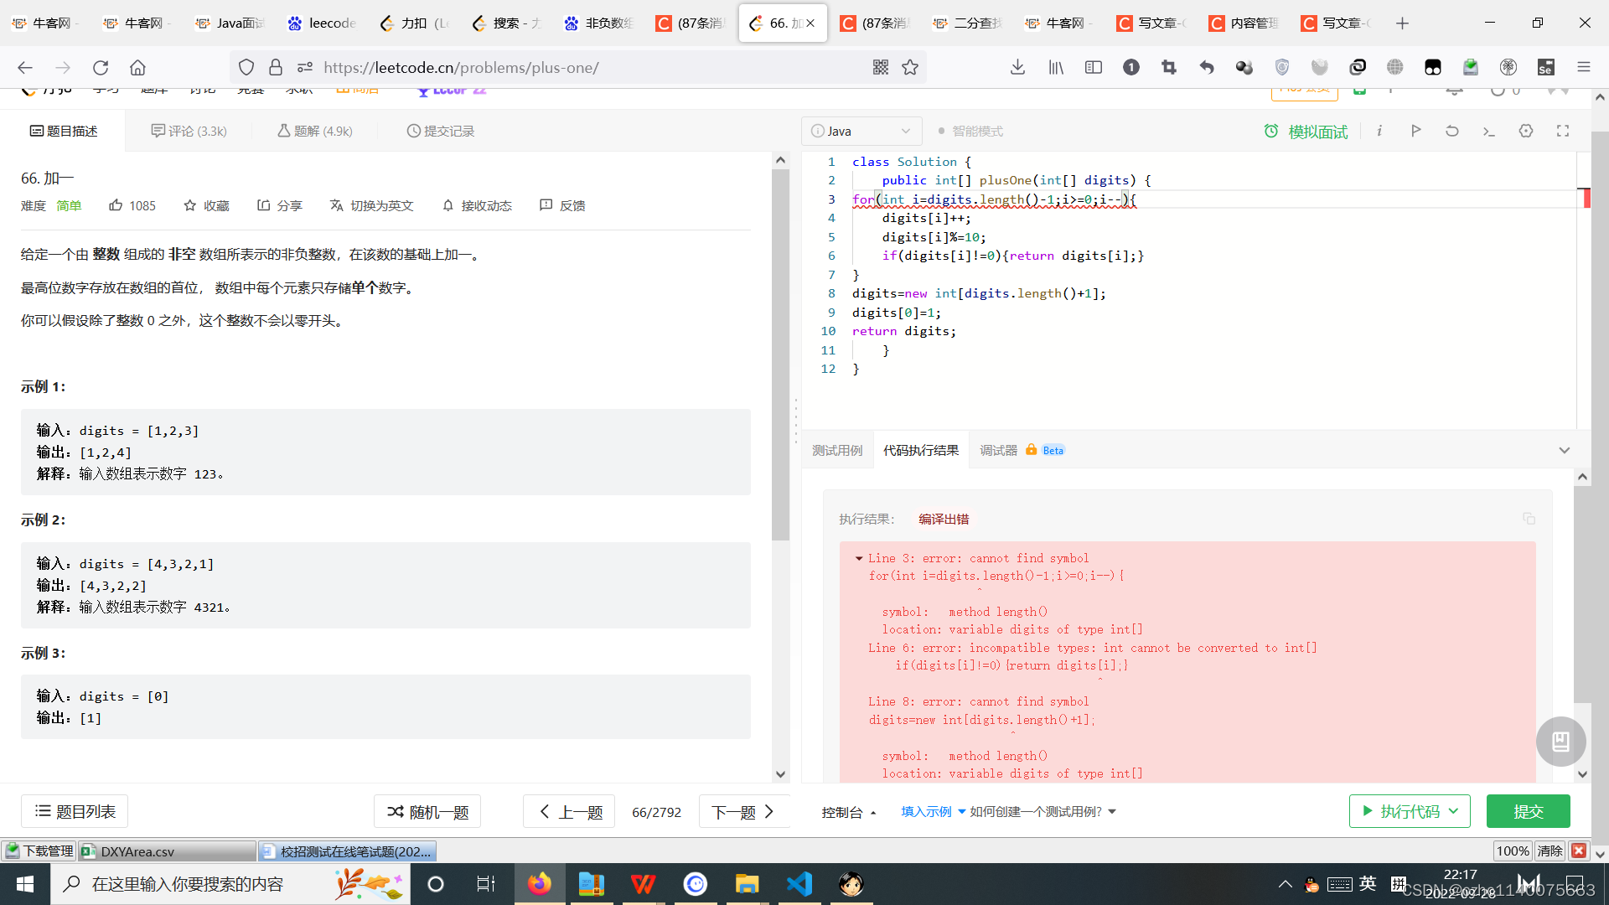Viewport: 1609px width, 905px height.
Task: Toggle the browser sidebar view
Action: coord(1094,68)
